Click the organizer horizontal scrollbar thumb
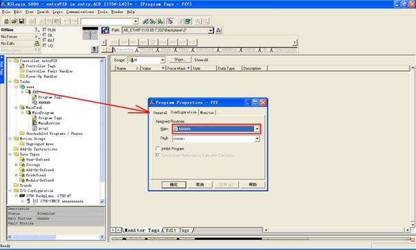 click(x=34, y=237)
